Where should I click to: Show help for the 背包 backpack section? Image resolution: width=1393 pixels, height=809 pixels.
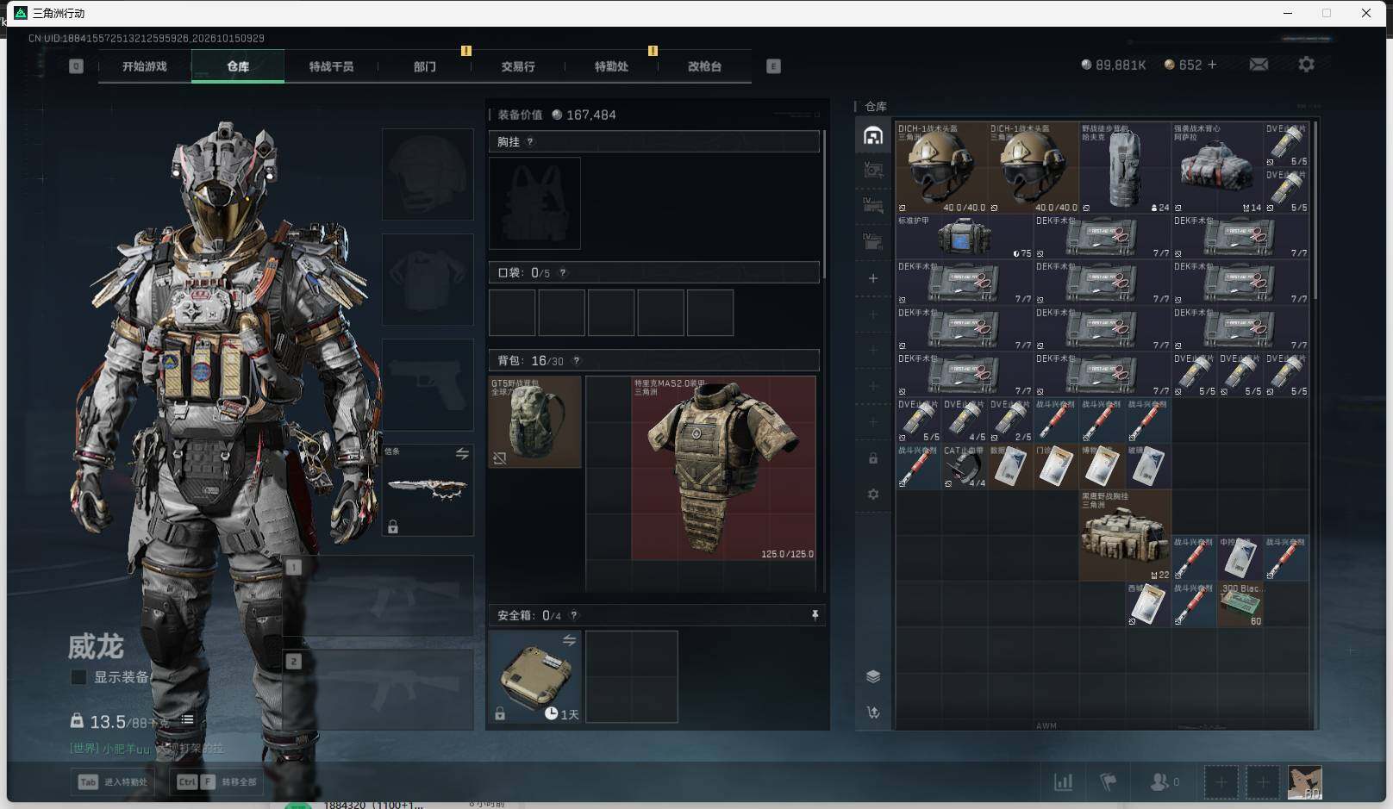tap(577, 361)
